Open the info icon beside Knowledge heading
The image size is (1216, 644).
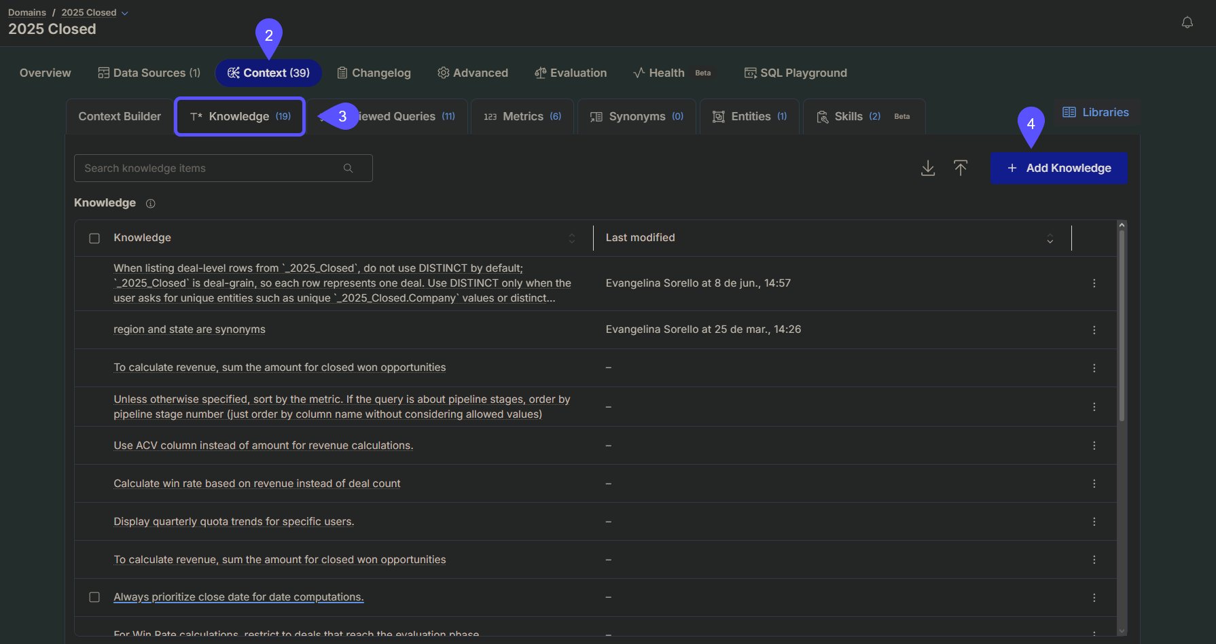pos(151,203)
